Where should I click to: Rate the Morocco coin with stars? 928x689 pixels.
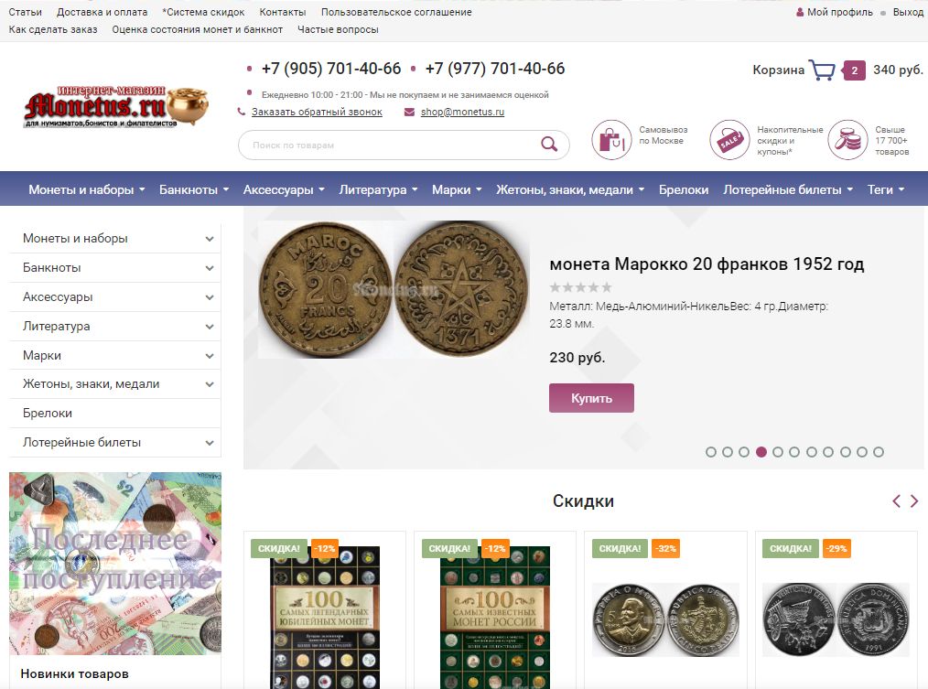click(580, 287)
